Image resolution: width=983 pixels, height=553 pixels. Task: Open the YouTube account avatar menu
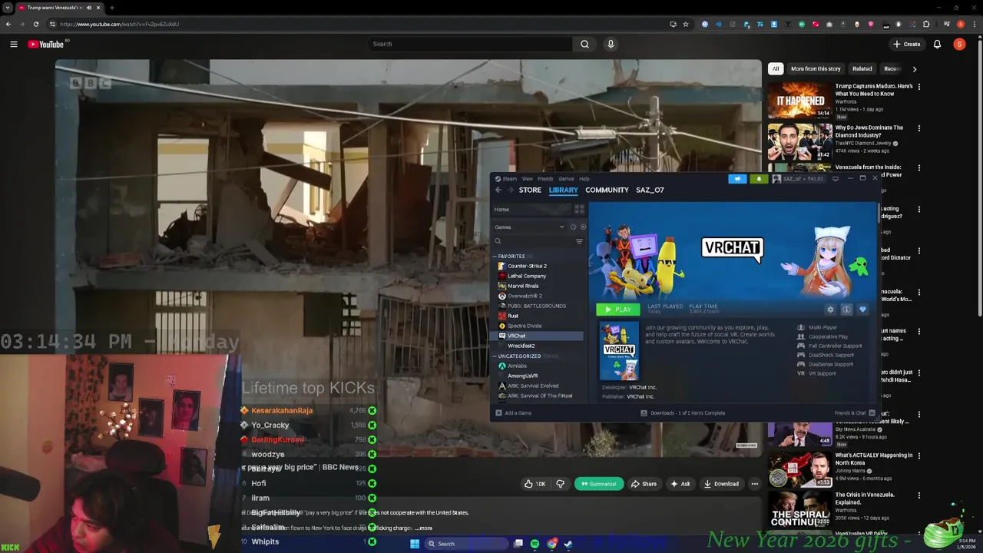pos(959,45)
